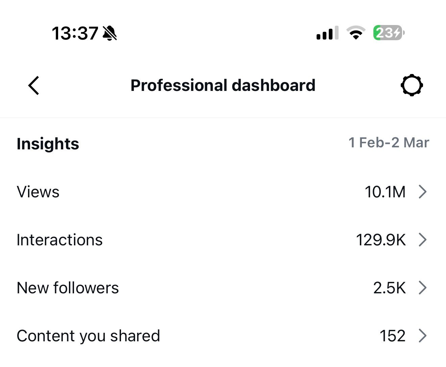Screen dimensions: 446x367
Task: Tap the 2.5K new followers count
Action: pyautogui.click(x=389, y=288)
